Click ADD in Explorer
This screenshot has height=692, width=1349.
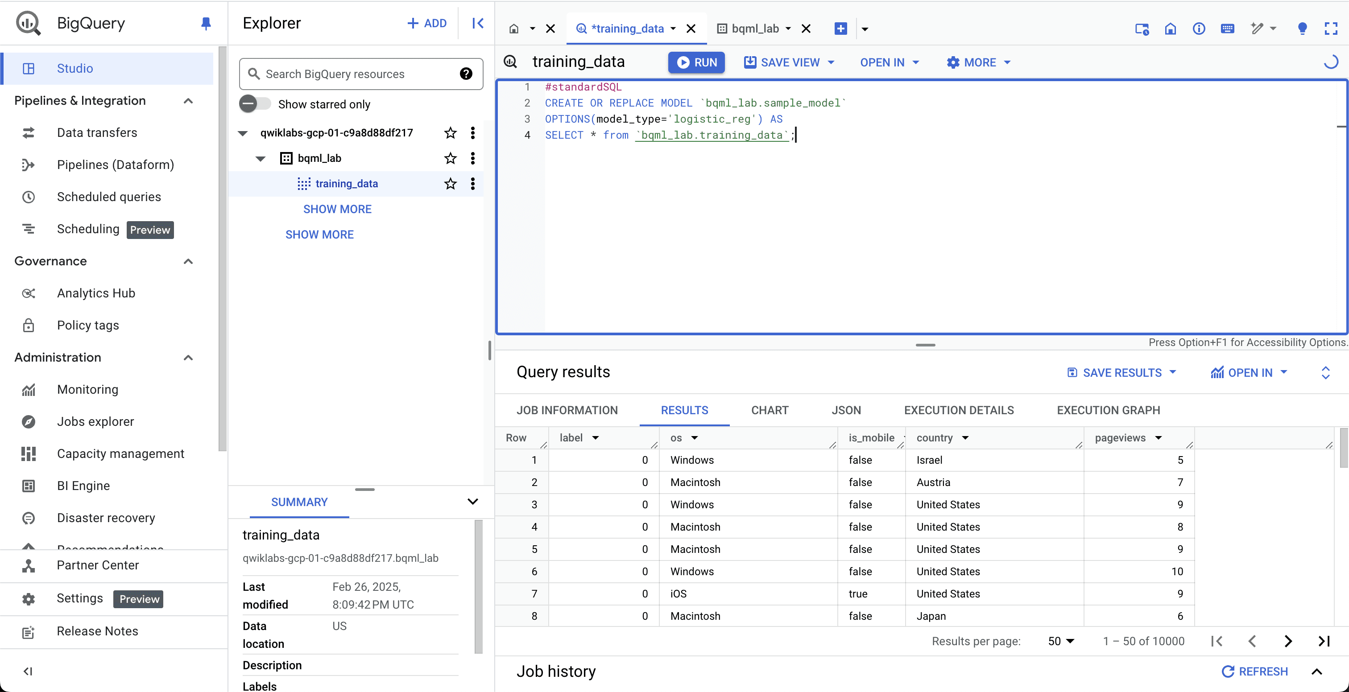[427, 24]
